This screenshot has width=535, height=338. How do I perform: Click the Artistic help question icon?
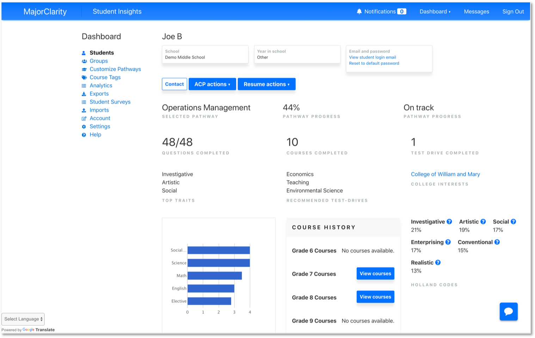point(483,222)
